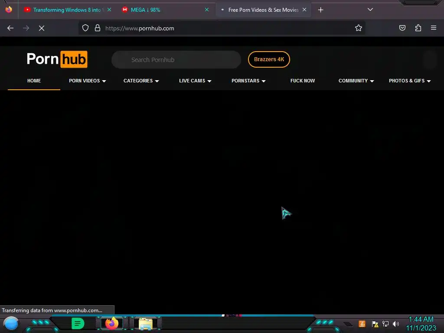The height and width of the screenshot is (333, 444).
Task: Open the green notes app on taskbar
Action: coord(78,323)
